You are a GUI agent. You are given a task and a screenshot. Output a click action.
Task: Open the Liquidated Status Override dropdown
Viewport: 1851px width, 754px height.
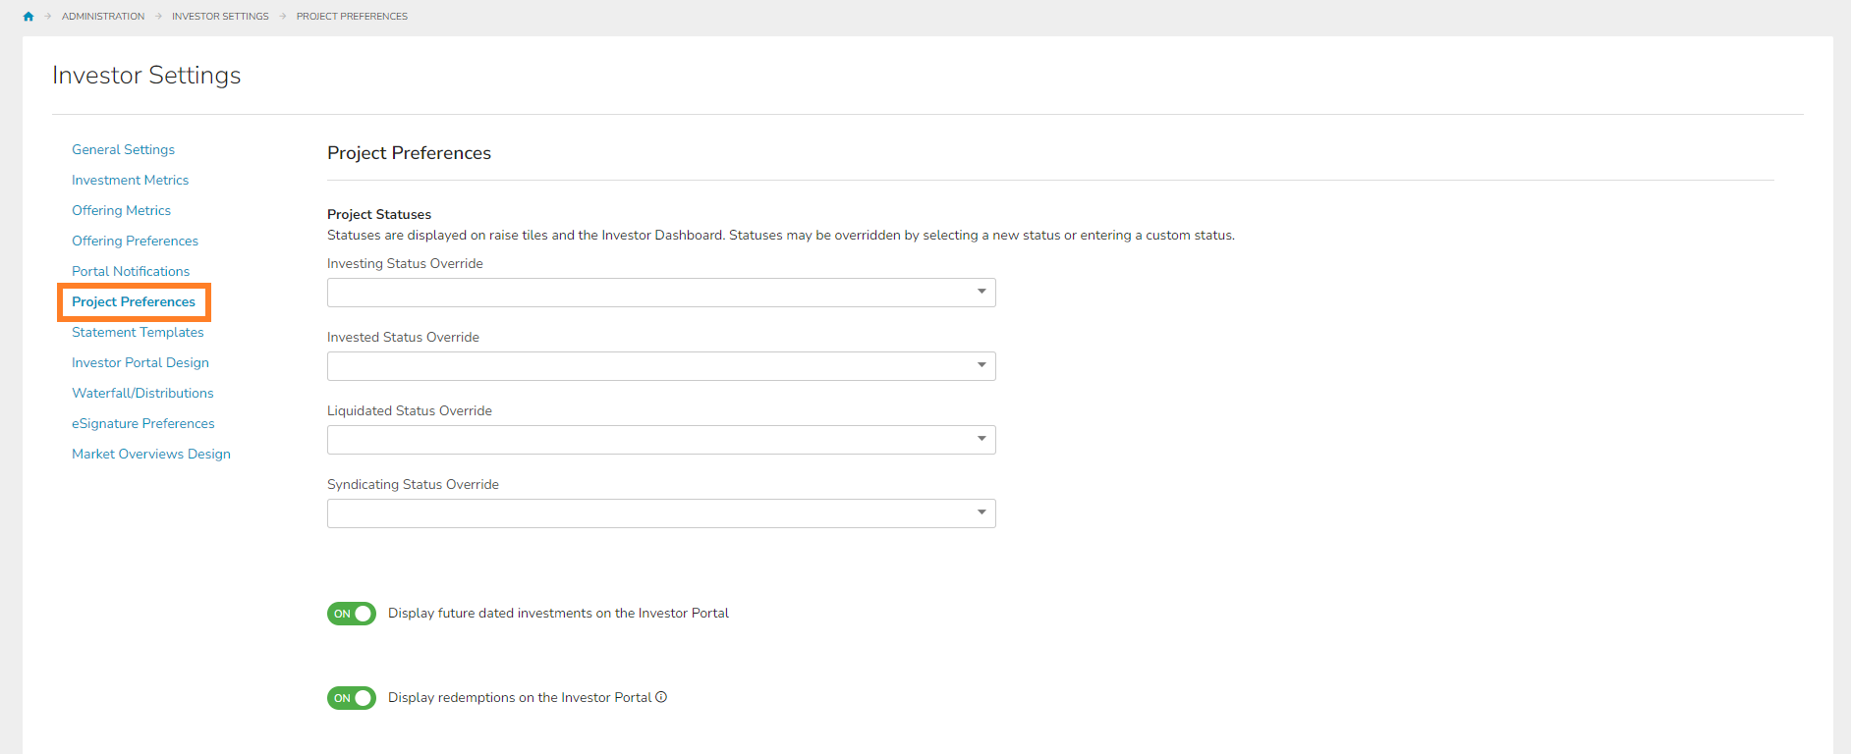(x=661, y=440)
